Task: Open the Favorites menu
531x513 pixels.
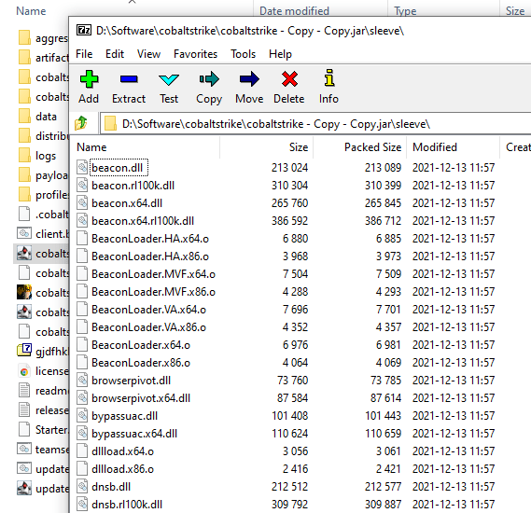Action: point(195,54)
